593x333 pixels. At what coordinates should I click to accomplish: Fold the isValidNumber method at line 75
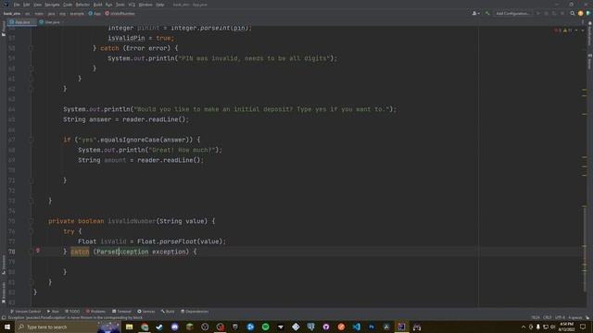pos(32,221)
